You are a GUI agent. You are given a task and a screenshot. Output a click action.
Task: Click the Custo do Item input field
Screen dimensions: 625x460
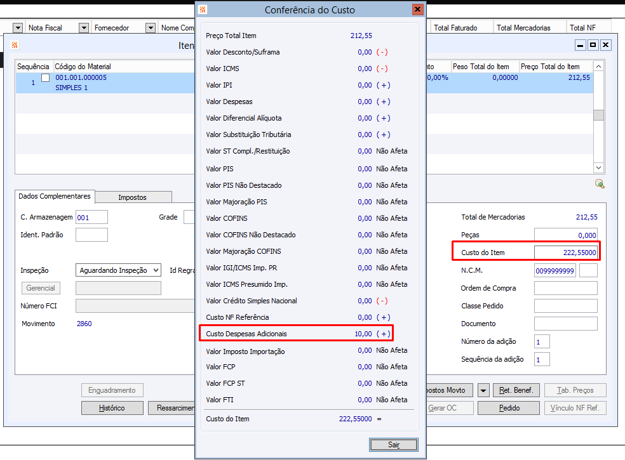(x=565, y=253)
